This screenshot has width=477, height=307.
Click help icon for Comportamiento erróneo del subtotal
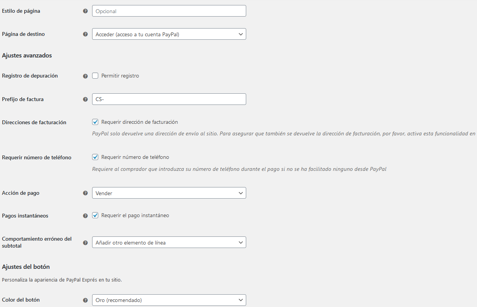[86, 243]
